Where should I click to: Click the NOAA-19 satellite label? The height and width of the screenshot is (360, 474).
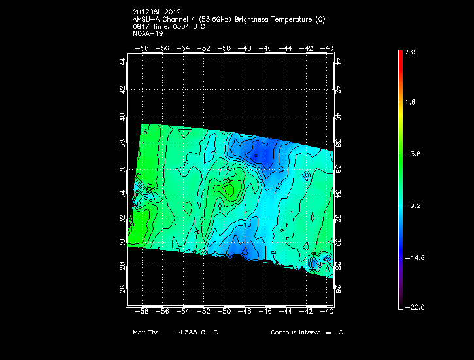coord(148,33)
